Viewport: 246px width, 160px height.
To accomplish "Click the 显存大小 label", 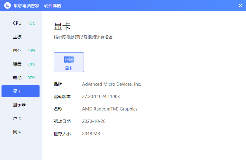I will (62, 134).
